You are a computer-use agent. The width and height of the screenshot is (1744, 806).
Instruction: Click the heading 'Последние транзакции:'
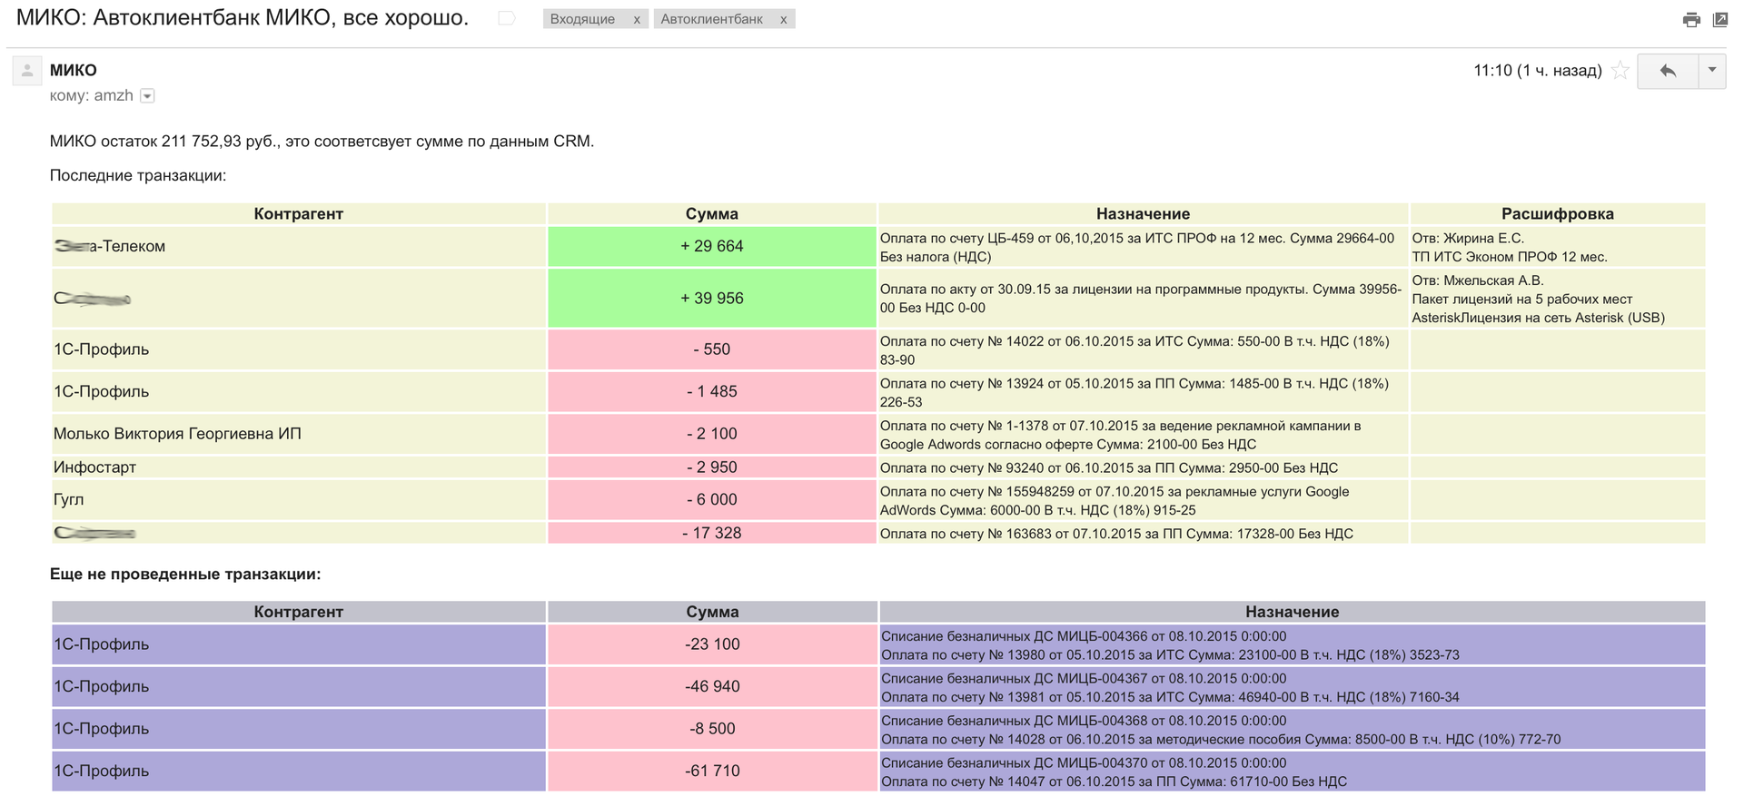138,175
